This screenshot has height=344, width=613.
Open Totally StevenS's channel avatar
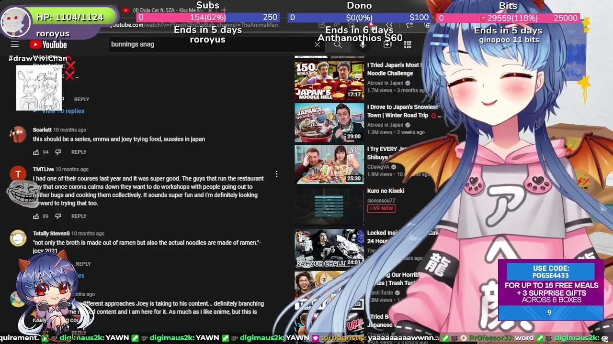pyautogui.click(x=18, y=238)
